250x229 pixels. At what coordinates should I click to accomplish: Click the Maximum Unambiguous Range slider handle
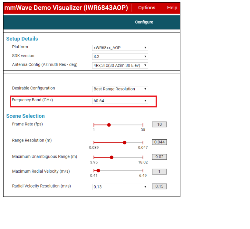pos(111,157)
